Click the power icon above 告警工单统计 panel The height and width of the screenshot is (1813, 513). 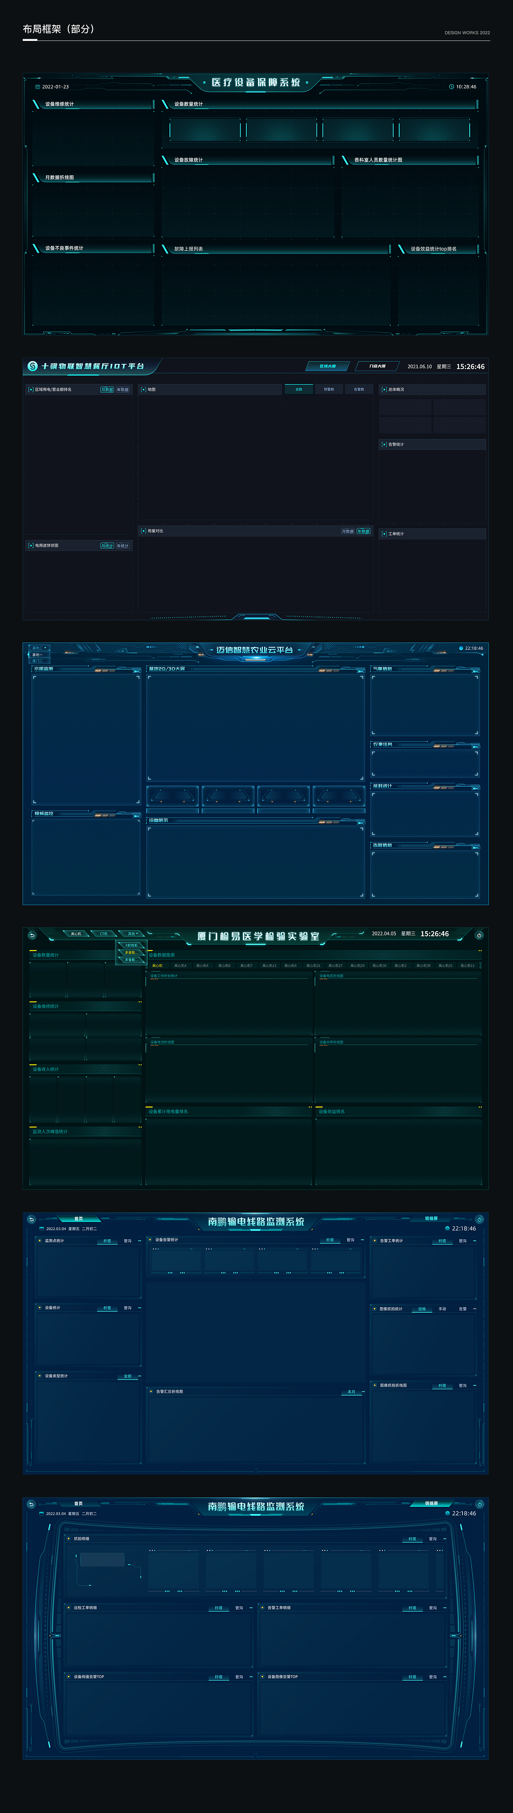pos(479,1219)
